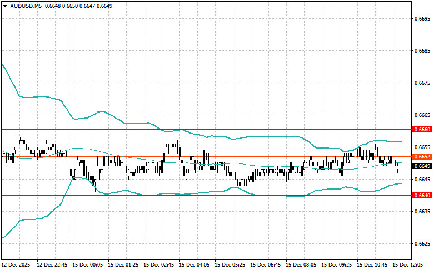Click the AUDUSD,M5 symbol title

(26, 6)
